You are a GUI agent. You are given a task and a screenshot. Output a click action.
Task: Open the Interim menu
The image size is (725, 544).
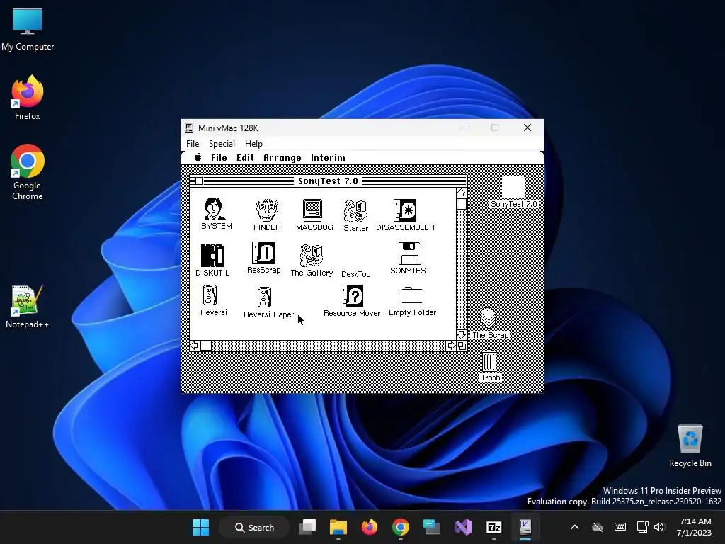pos(328,158)
